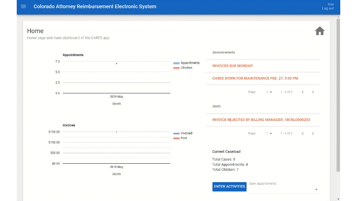Click the Paid legend red swatch
357x201 pixels.
[176, 138]
